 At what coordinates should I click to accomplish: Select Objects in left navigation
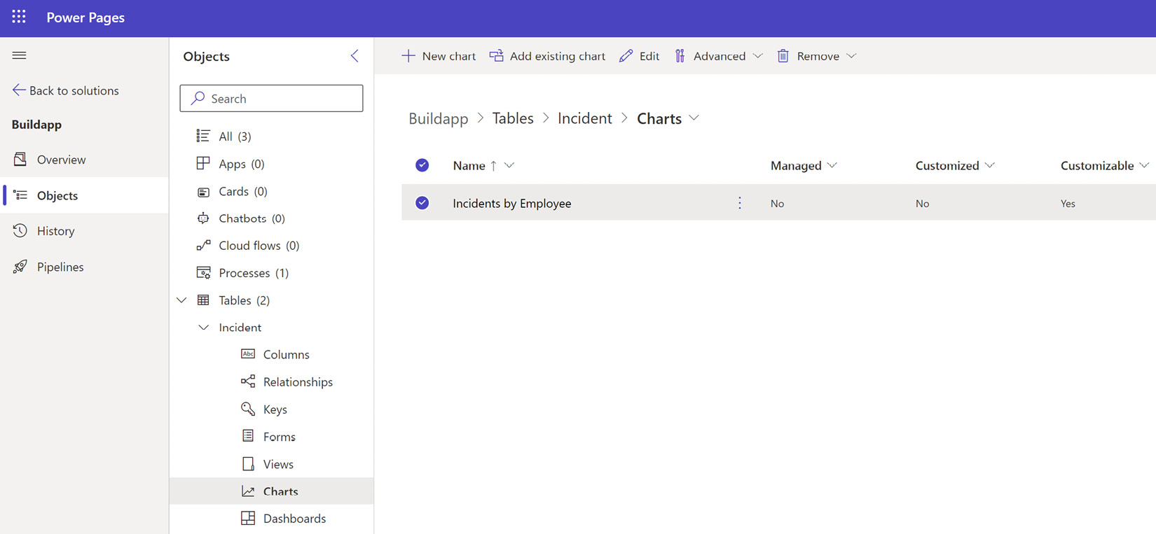84,195
